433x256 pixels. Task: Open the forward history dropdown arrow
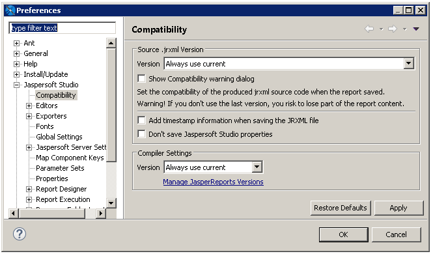pos(404,29)
